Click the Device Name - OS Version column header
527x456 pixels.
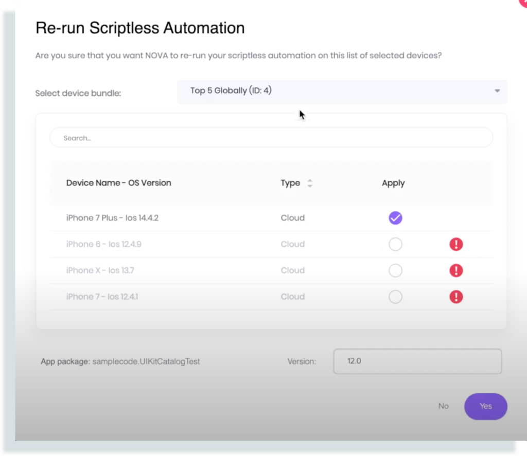[x=119, y=183]
